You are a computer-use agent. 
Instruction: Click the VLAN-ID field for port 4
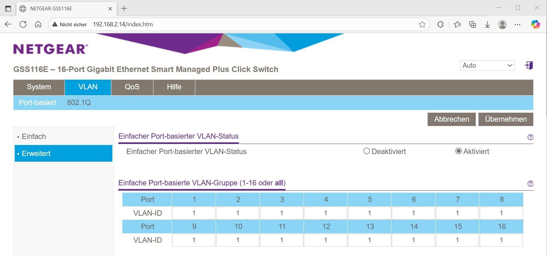[326, 213]
